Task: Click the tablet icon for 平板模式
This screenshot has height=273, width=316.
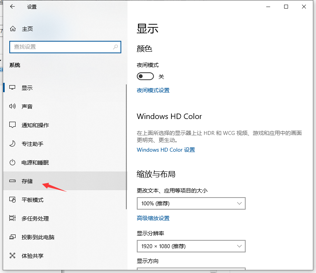Action: point(13,200)
